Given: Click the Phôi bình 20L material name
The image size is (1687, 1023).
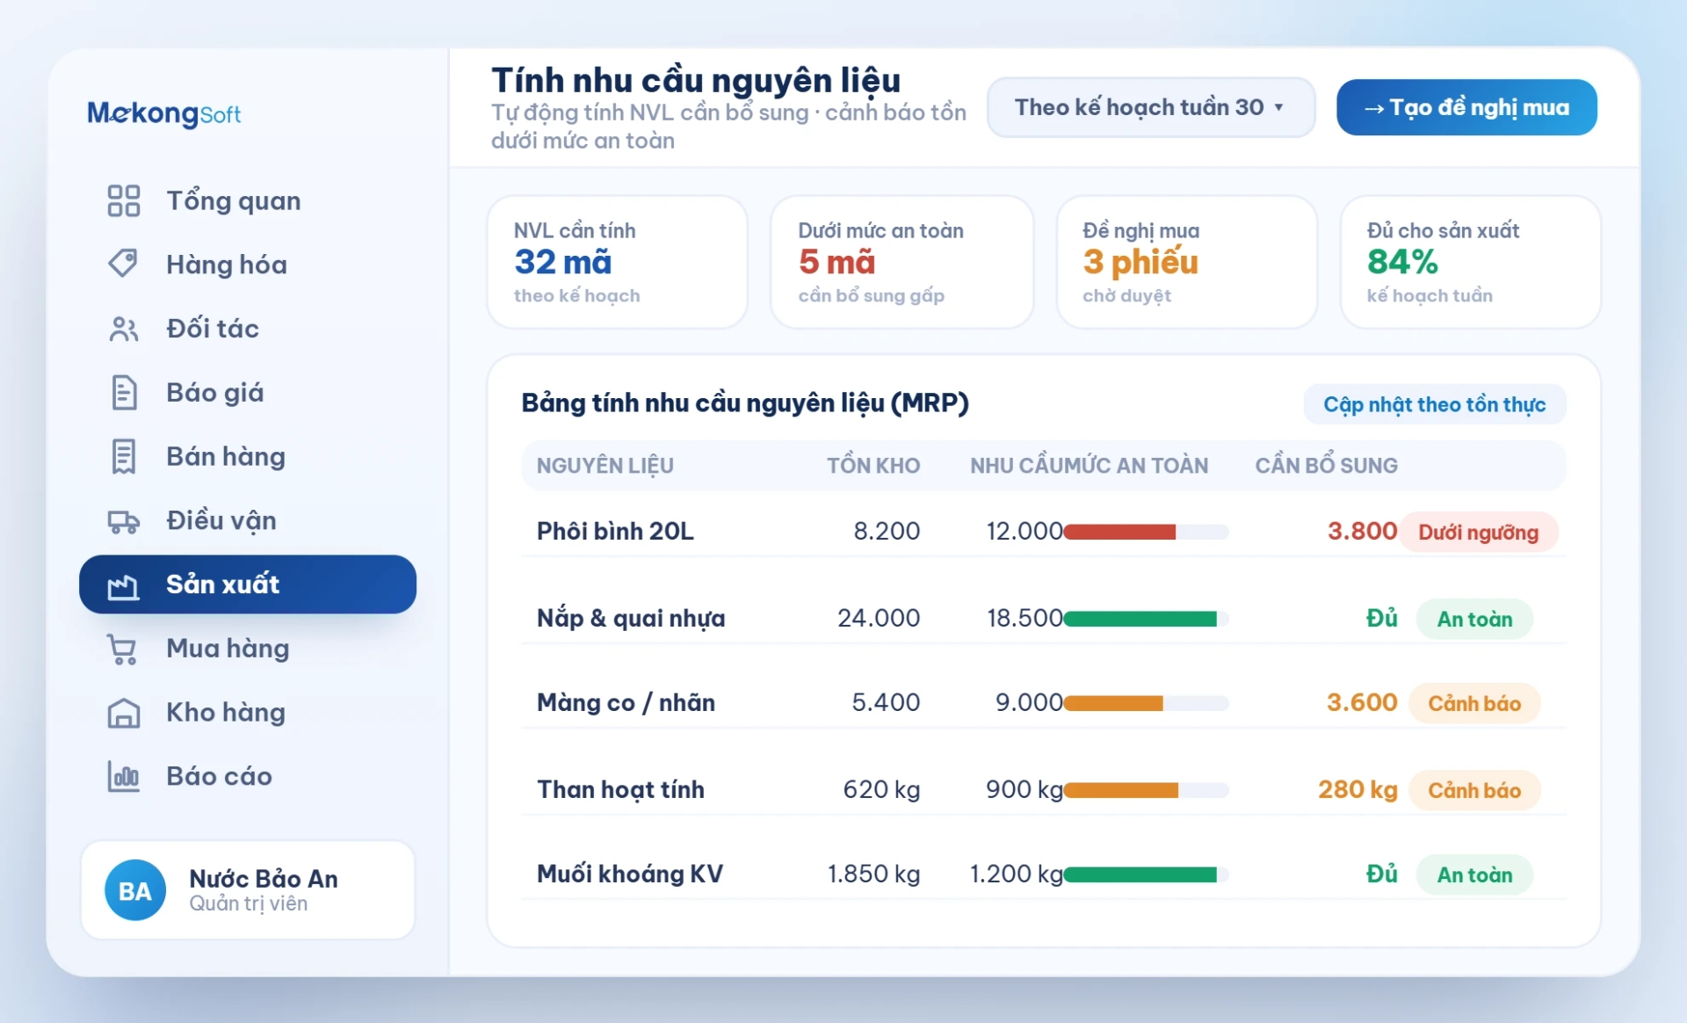Looking at the screenshot, I should point(615,531).
